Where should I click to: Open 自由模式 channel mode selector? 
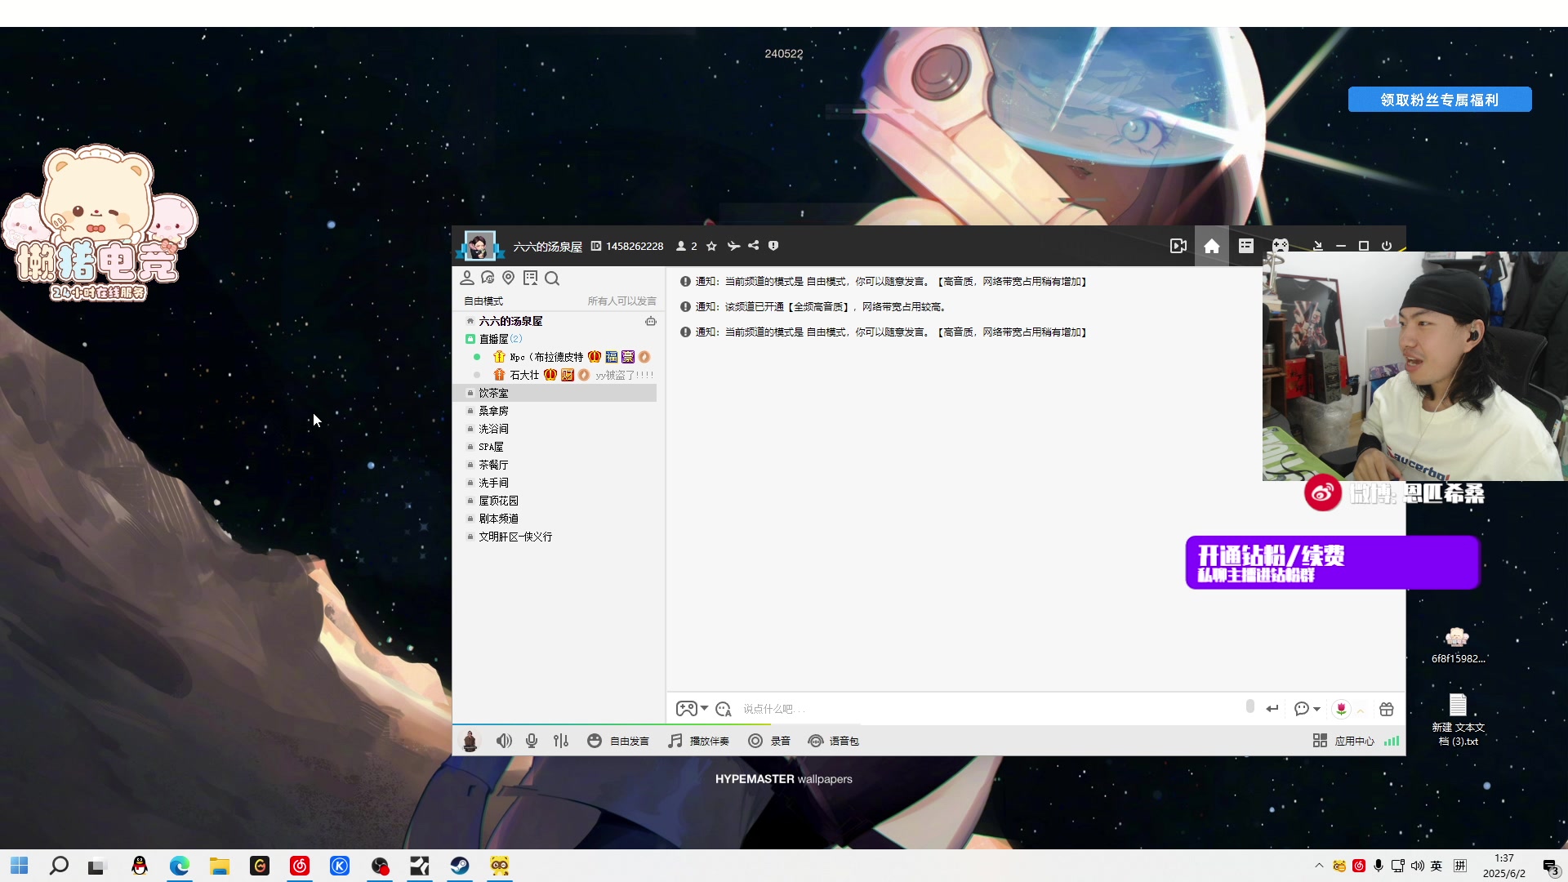click(483, 301)
